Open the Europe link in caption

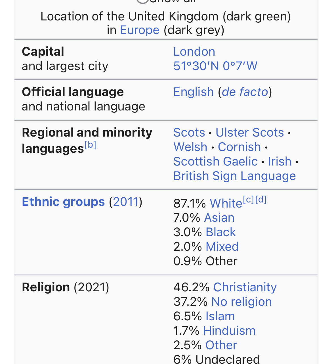(x=140, y=30)
